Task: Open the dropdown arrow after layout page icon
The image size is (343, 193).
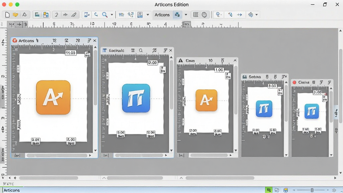Action: [x=148, y=15]
